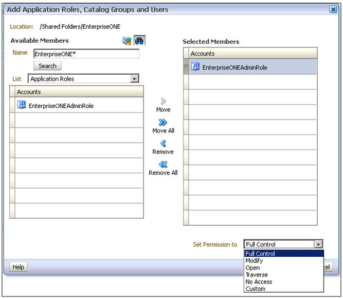343x298 pixels.
Task: Click the Remove All label
Action: click(x=163, y=173)
